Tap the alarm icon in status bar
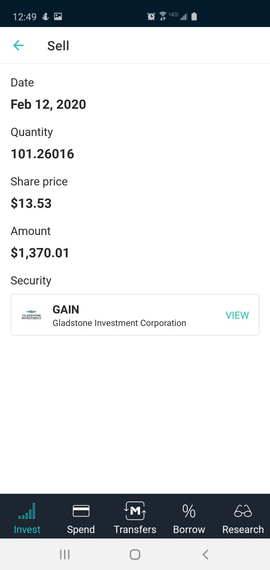The width and height of the screenshot is (270, 570). 151,16
